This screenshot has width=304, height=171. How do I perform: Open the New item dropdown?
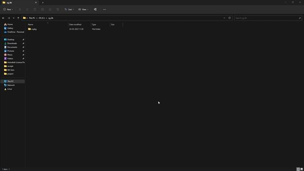8,9
